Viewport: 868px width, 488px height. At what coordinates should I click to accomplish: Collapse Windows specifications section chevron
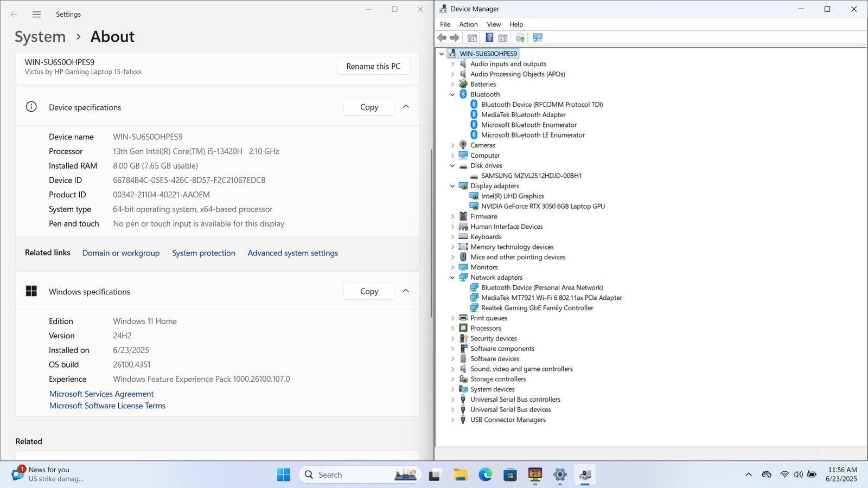pyautogui.click(x=406, y=291)
